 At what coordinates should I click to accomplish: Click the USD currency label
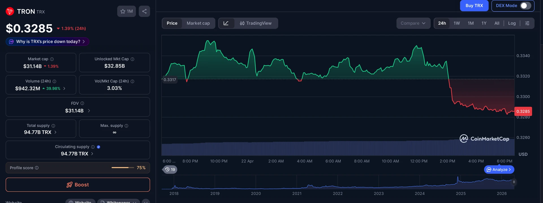tap(523, 154)
